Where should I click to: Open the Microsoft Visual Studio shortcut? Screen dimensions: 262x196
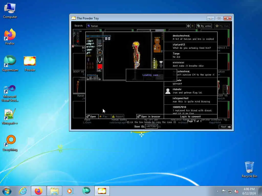[10, 93]
